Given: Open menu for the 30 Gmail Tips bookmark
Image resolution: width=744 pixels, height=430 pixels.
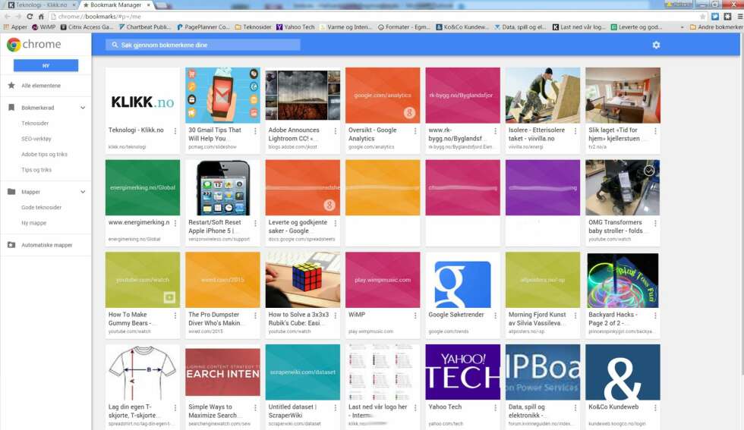Looking at the screenshot, I should (255, 131).
